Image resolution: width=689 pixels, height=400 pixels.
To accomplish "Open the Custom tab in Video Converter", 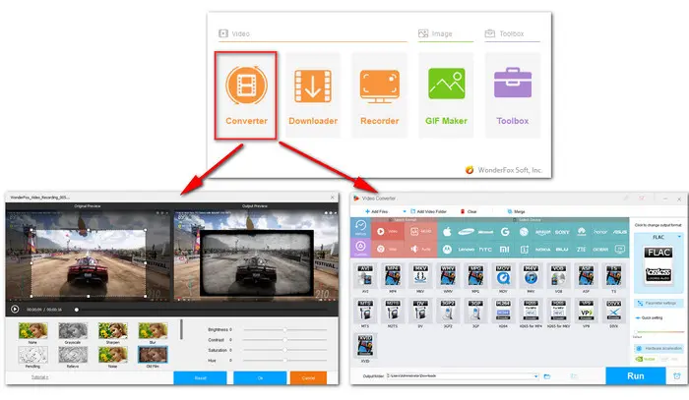I will (x=360, y=248).
